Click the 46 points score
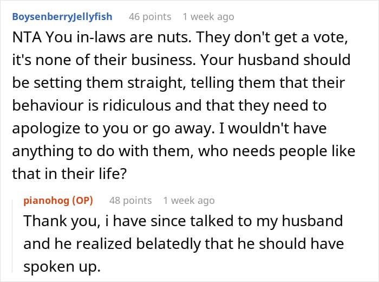This screenshot has width=379, height=282. (x=150, y=17)
